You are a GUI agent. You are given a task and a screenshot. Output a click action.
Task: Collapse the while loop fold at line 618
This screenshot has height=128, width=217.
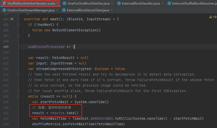pos(18,97)
